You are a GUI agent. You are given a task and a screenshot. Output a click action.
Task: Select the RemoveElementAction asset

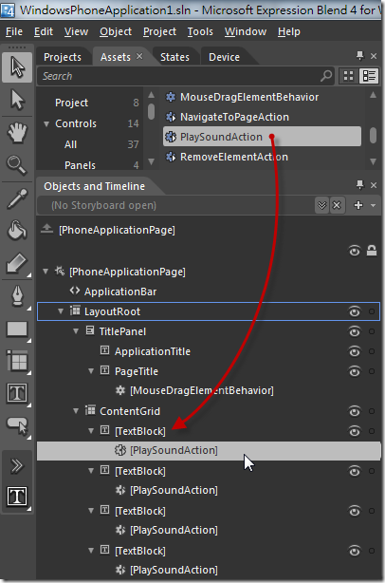pos(234,157)
